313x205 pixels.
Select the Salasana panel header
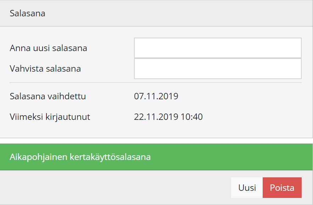click(156, 13)
